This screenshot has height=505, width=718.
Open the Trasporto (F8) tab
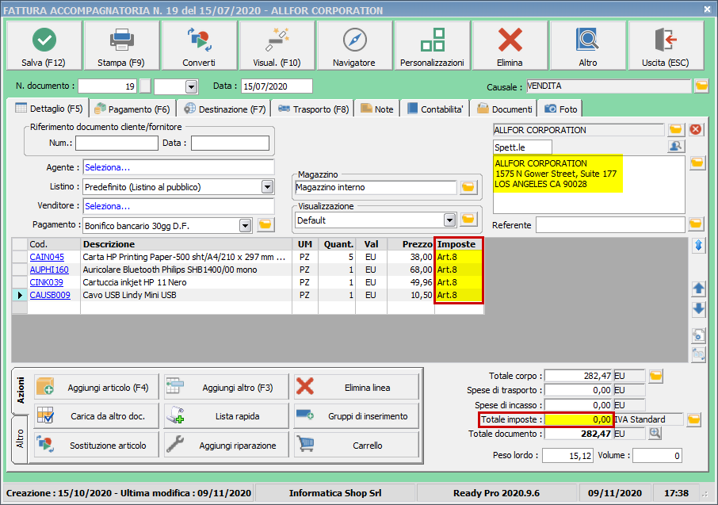click(x=313, y=109)
